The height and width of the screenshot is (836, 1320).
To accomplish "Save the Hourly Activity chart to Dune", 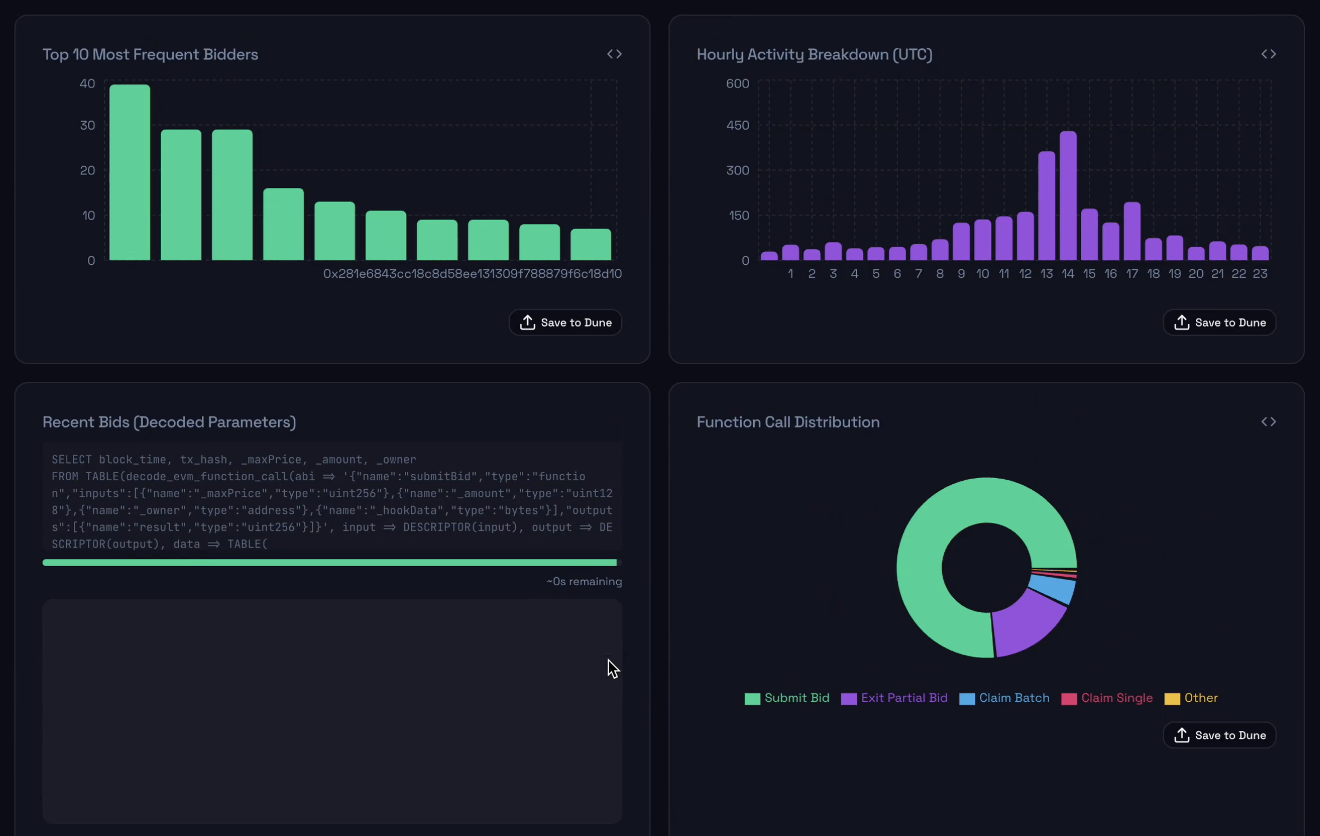I will [x=1219, y=323].
